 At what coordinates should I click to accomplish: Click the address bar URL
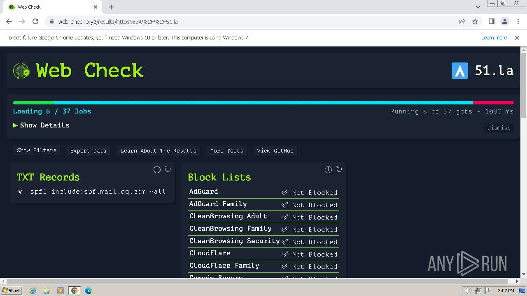tap(118, 22)
